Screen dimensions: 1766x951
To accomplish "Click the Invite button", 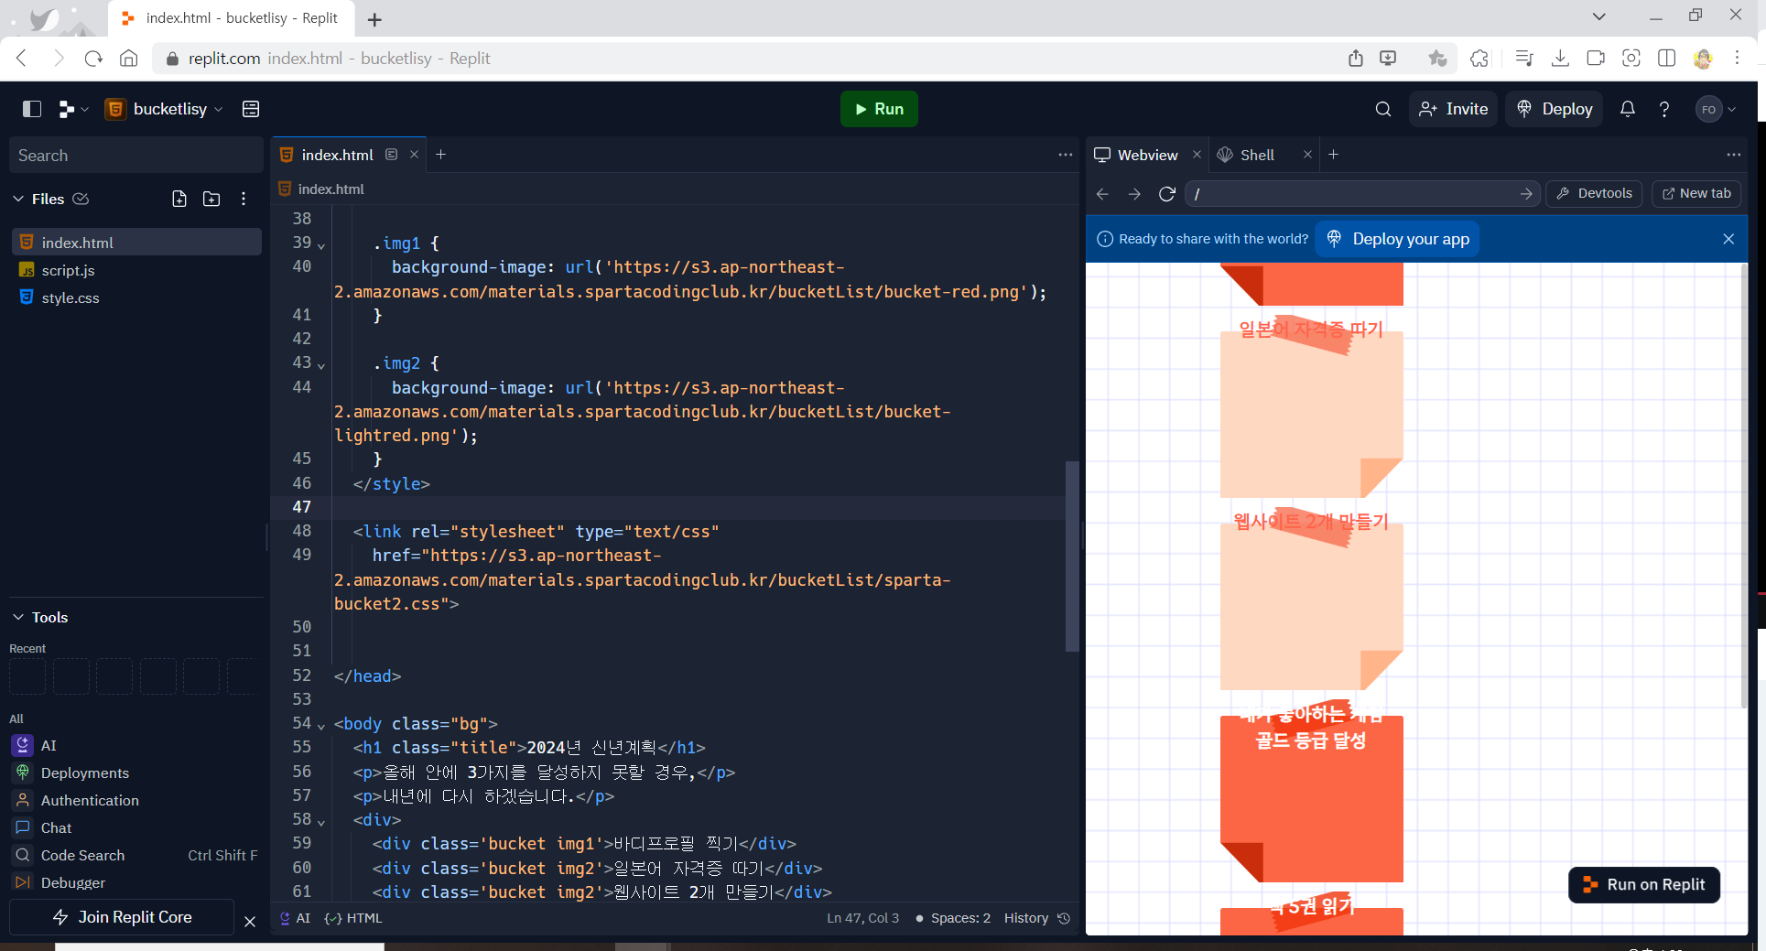I will point(1454,109).
